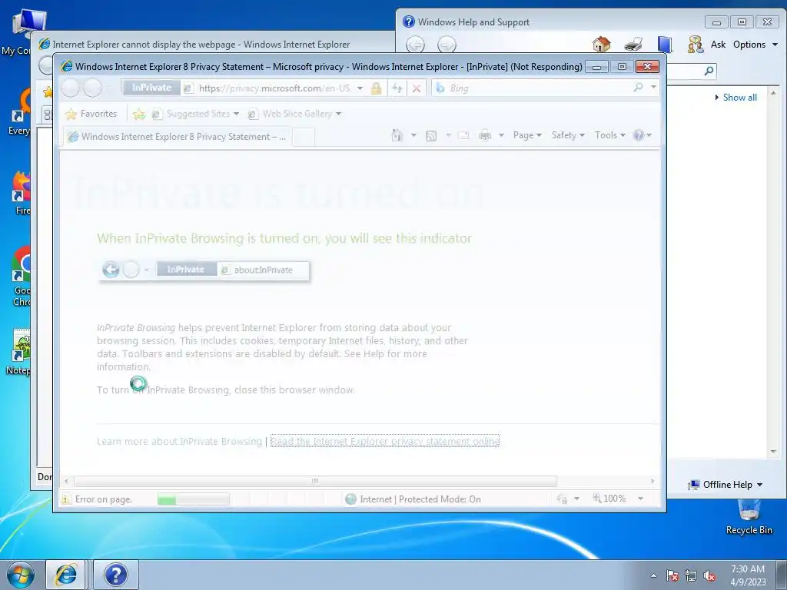
Task: Open Web Slice Gallery dropdown
Action: (294, 114)
